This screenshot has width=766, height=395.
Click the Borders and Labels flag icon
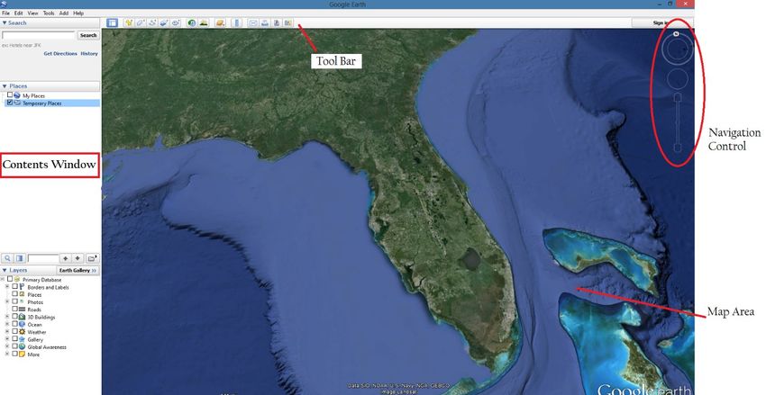[x=22, y=287]
